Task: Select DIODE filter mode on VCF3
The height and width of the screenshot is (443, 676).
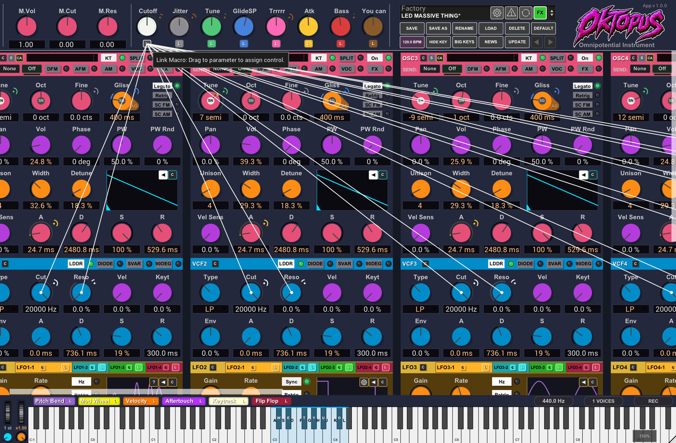Action: (526, 264)
